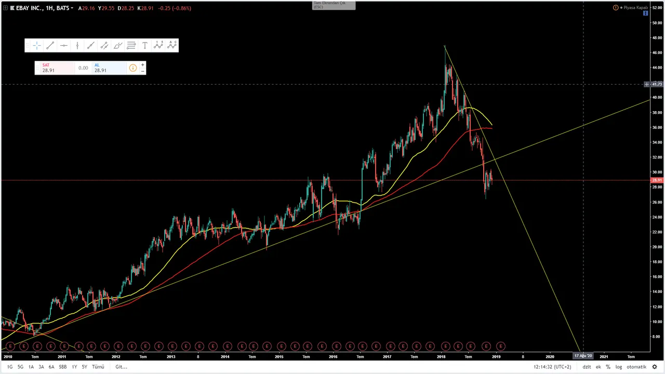The height and width of the screenshot is (374, 665).
Task: Select the 1A time range
Action: coord(31,367)
